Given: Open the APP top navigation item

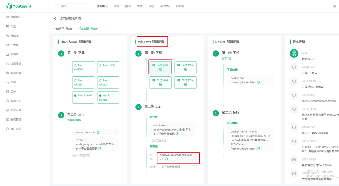Looking at the screenshot, I should (x=180, y=6).
